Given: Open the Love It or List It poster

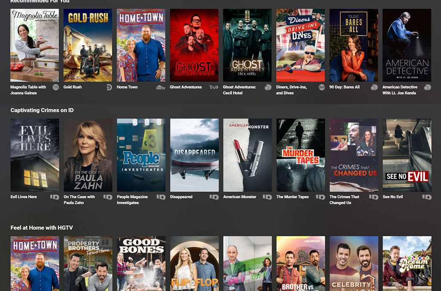Looking at the screenshot, I should coord(248,263).
